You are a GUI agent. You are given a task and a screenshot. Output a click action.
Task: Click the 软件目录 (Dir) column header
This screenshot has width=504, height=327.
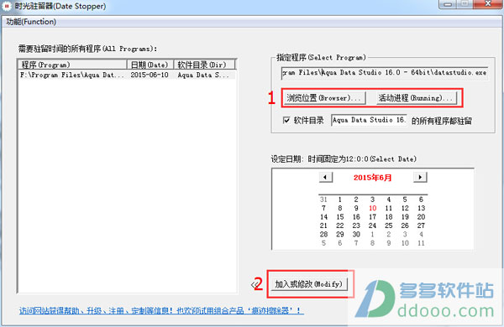(x=204, y=65)
